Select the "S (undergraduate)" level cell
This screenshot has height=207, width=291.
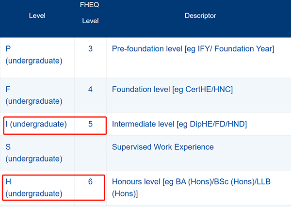34,153
